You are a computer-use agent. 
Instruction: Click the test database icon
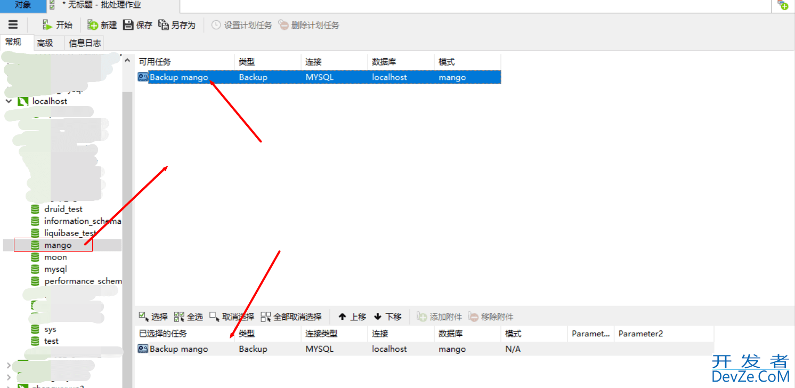click(35, 341)
